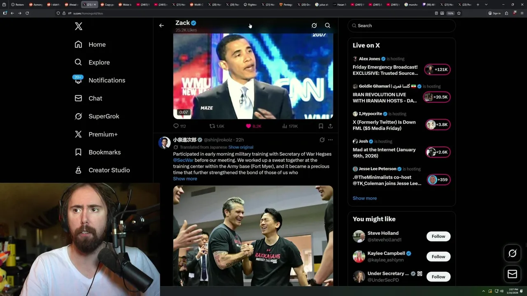Reload the page in browser toolbar

point(27,13)
